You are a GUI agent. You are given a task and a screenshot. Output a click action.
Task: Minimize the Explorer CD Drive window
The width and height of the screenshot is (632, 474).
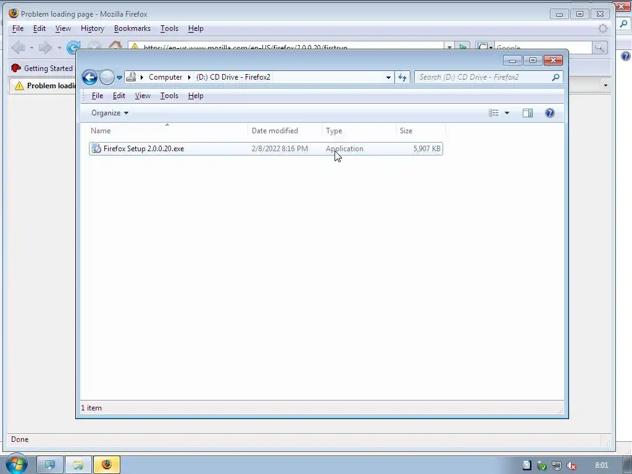pos(512,60)
